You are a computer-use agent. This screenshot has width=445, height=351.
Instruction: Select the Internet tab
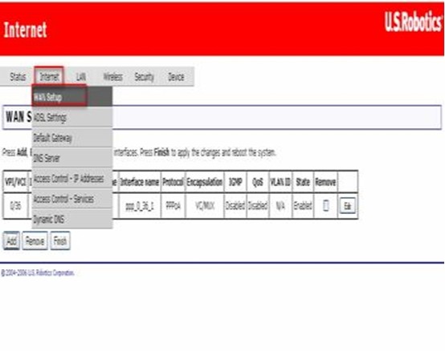49,76
